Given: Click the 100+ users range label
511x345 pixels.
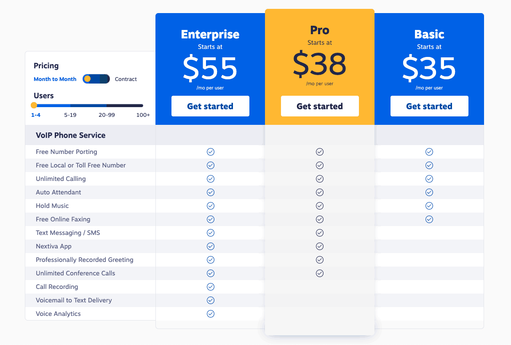Looking at the screenshot, I should 143,114.
